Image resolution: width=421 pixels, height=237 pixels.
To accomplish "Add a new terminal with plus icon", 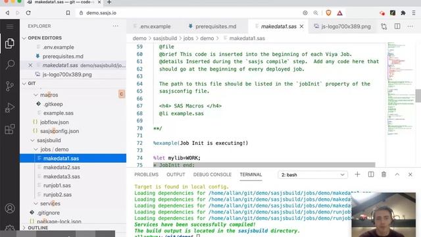I will tap(357, 174).
